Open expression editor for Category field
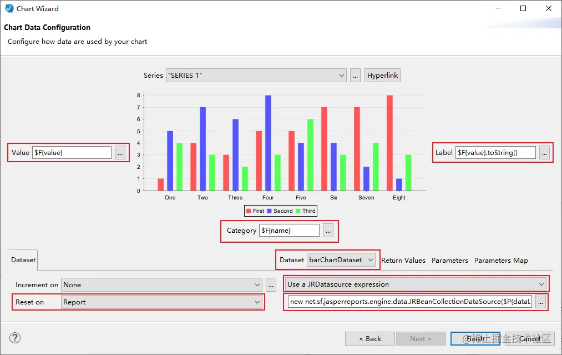Viewport: 562px width, 355px height. (328, 231)
